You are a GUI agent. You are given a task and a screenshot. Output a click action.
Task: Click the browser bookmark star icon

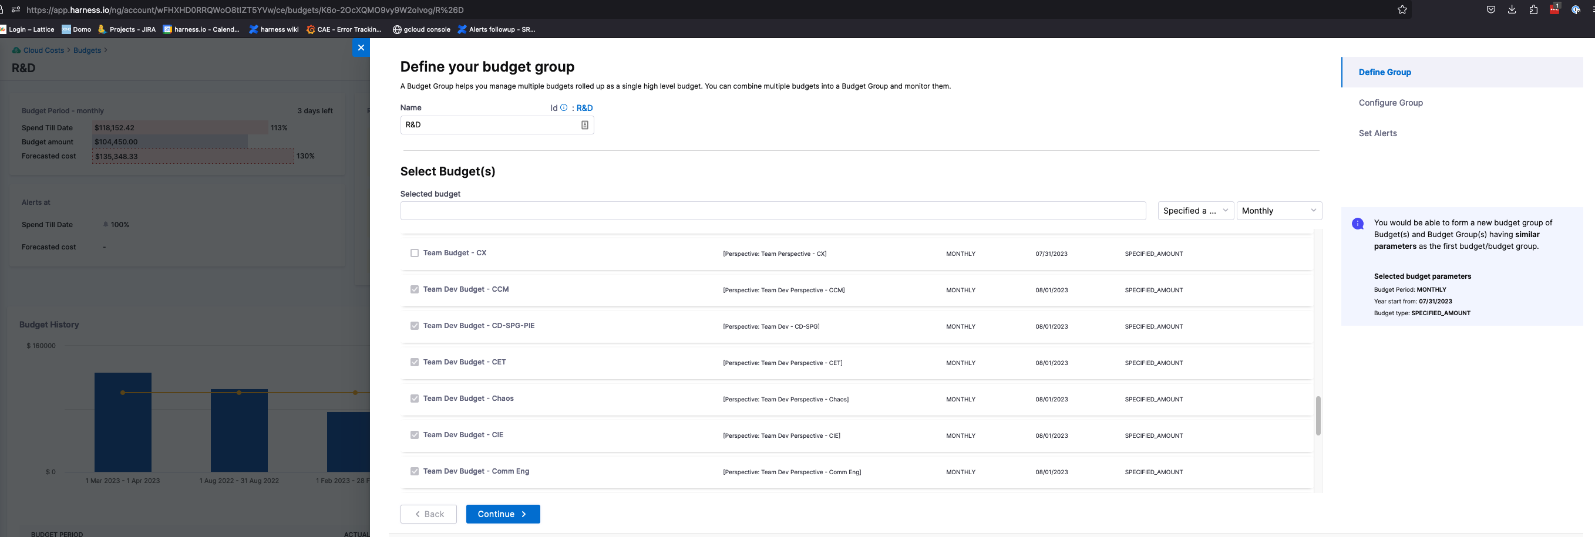pyautogui.click(x=1402, y=10)
